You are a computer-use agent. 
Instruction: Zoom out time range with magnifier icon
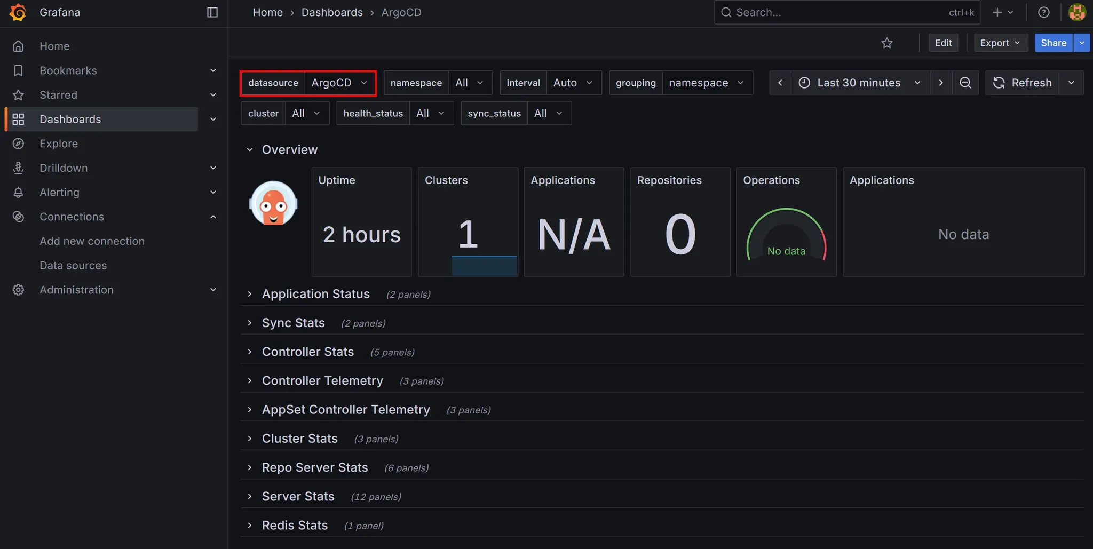pyautogui.click(x=965, y=83)
